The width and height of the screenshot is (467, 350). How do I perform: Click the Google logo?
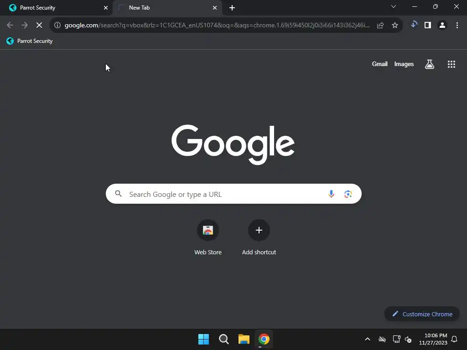click(x=233, y=144)
